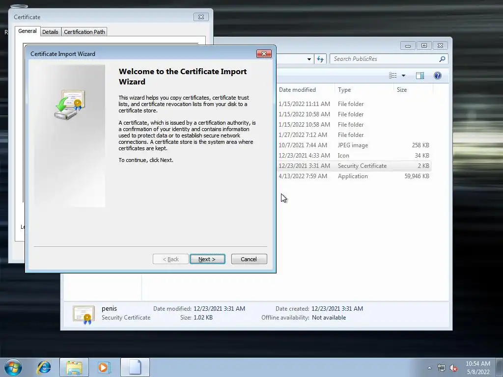Refresh the Explorer address bar location
The width and height of the screenshot is (503, 377).
[x=320, y=59]
